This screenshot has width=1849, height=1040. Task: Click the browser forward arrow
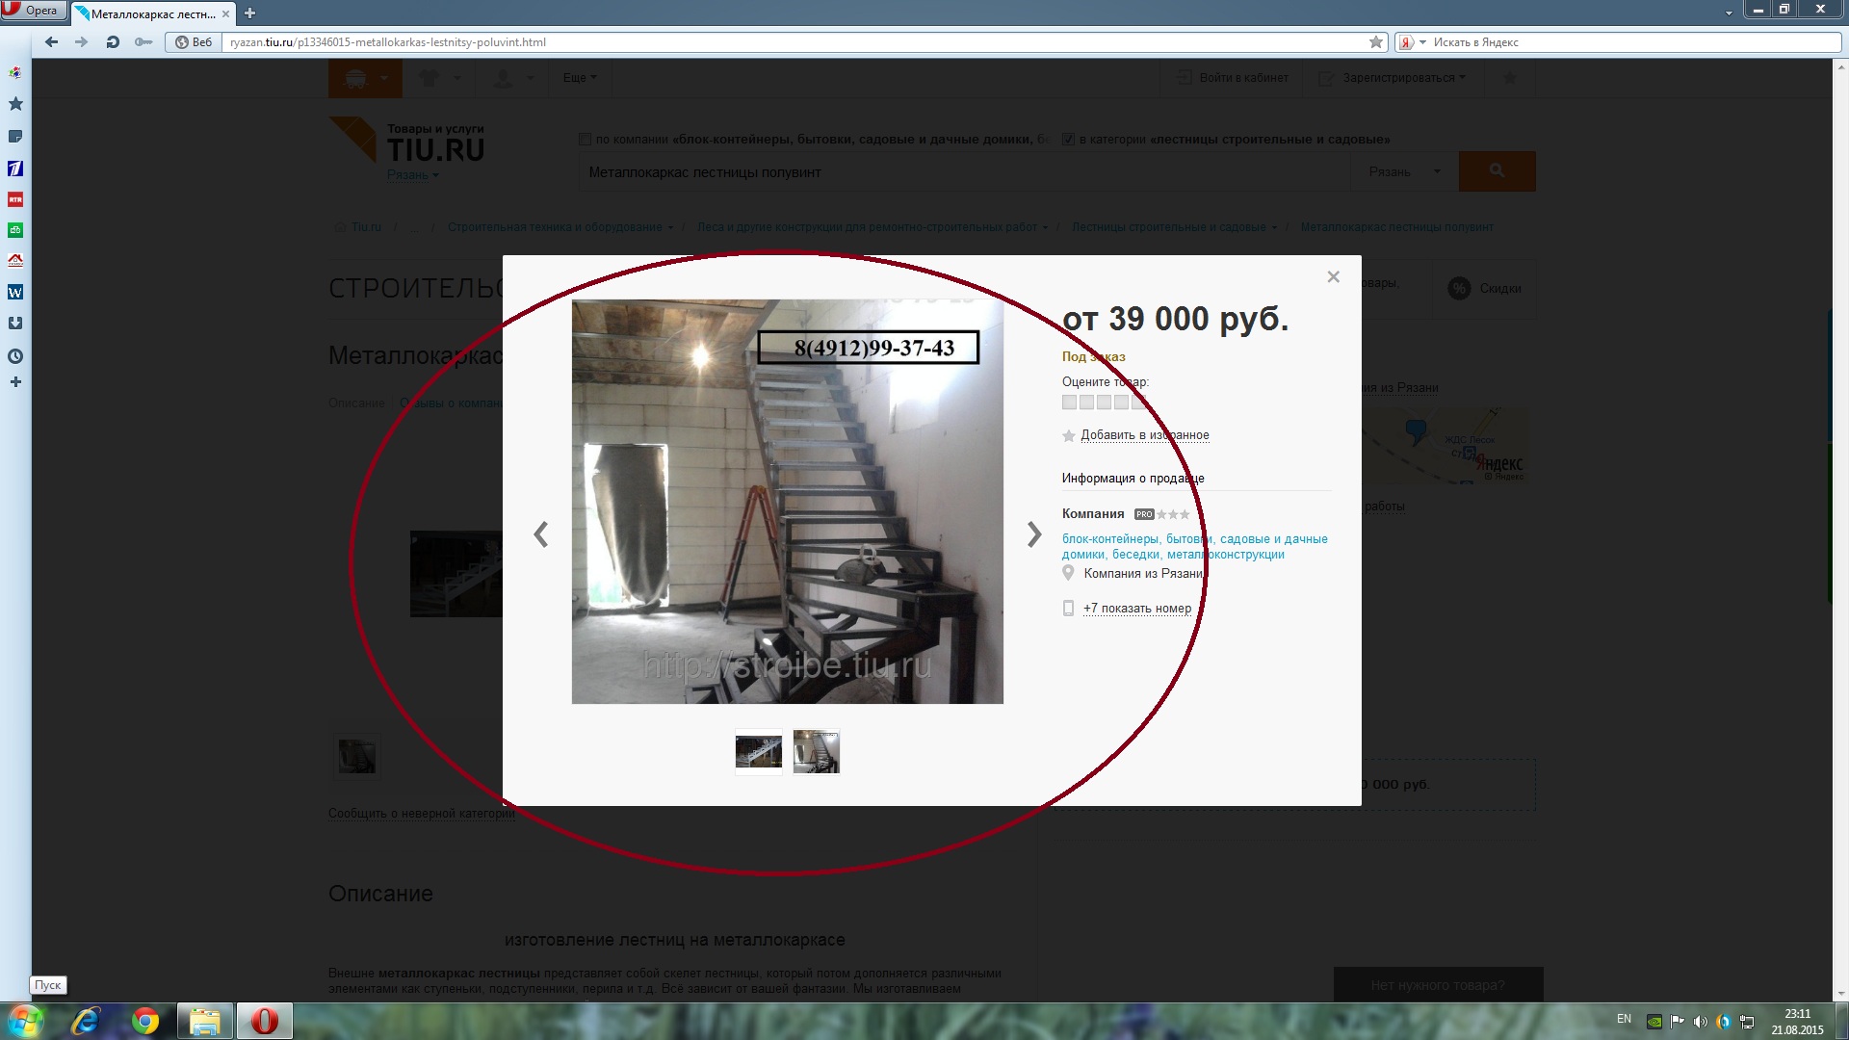click(81, 41)
